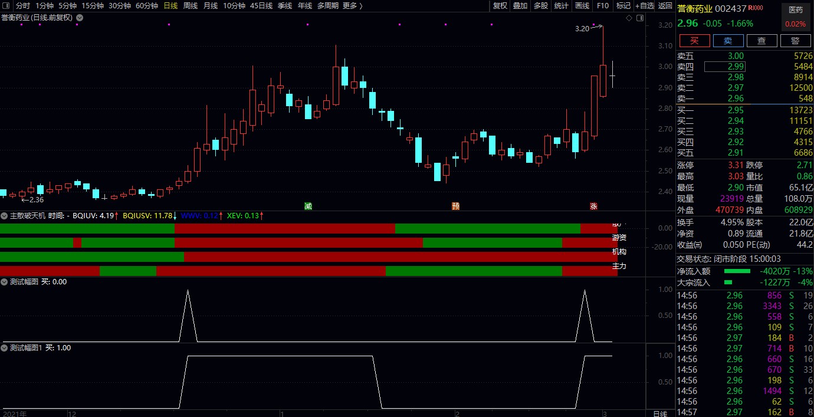Screen dimensions: 814x417
Task: Click the 净流入额 green bar
Action: click(x=737, y=271)
